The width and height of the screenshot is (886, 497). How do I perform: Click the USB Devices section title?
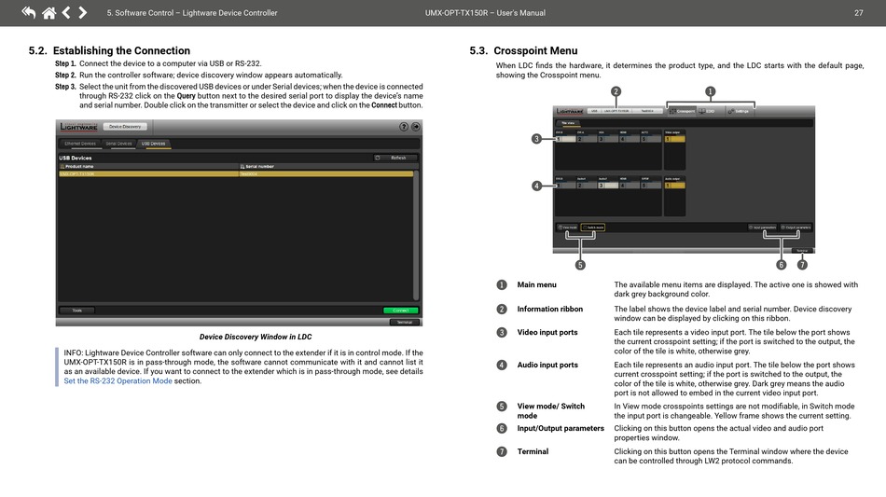[76, 159]
